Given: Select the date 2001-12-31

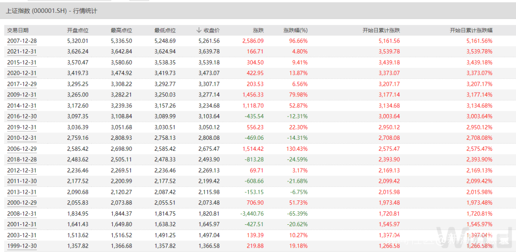Looking at the screenshot, I should pyautogui.click(x=21, y=224).
